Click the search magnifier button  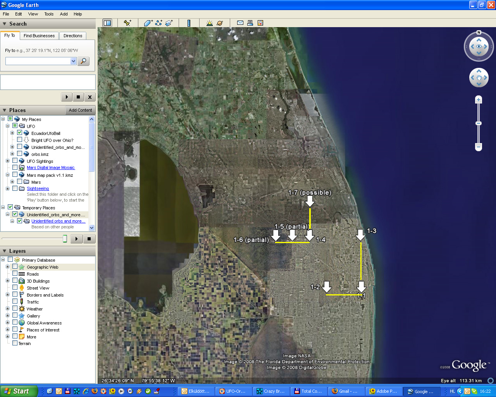83,61
